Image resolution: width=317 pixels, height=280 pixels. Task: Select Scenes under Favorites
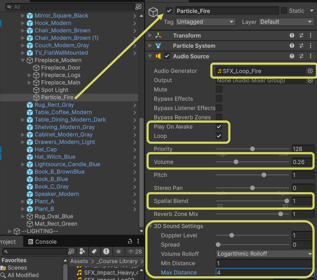(x=17, y=268)
